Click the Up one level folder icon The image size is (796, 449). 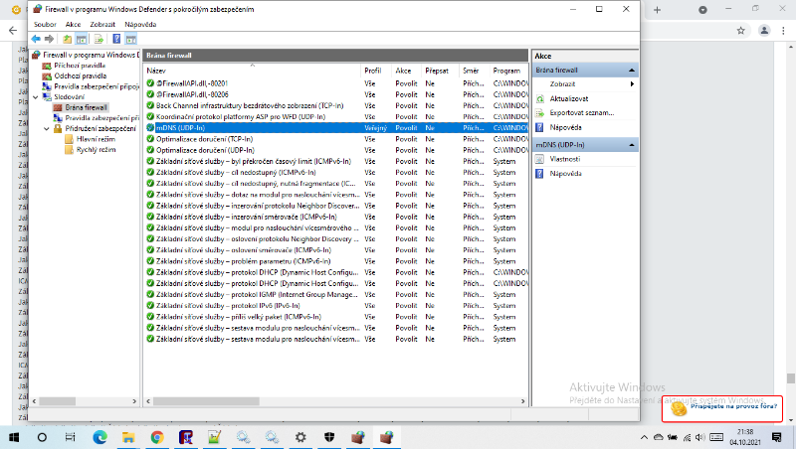click(x=67, y=39)
